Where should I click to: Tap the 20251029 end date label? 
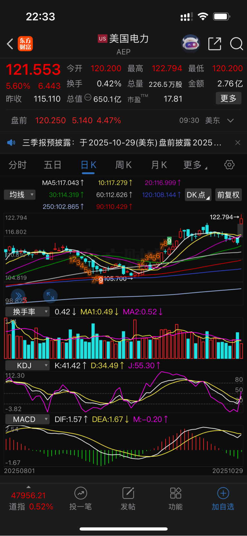227,471
